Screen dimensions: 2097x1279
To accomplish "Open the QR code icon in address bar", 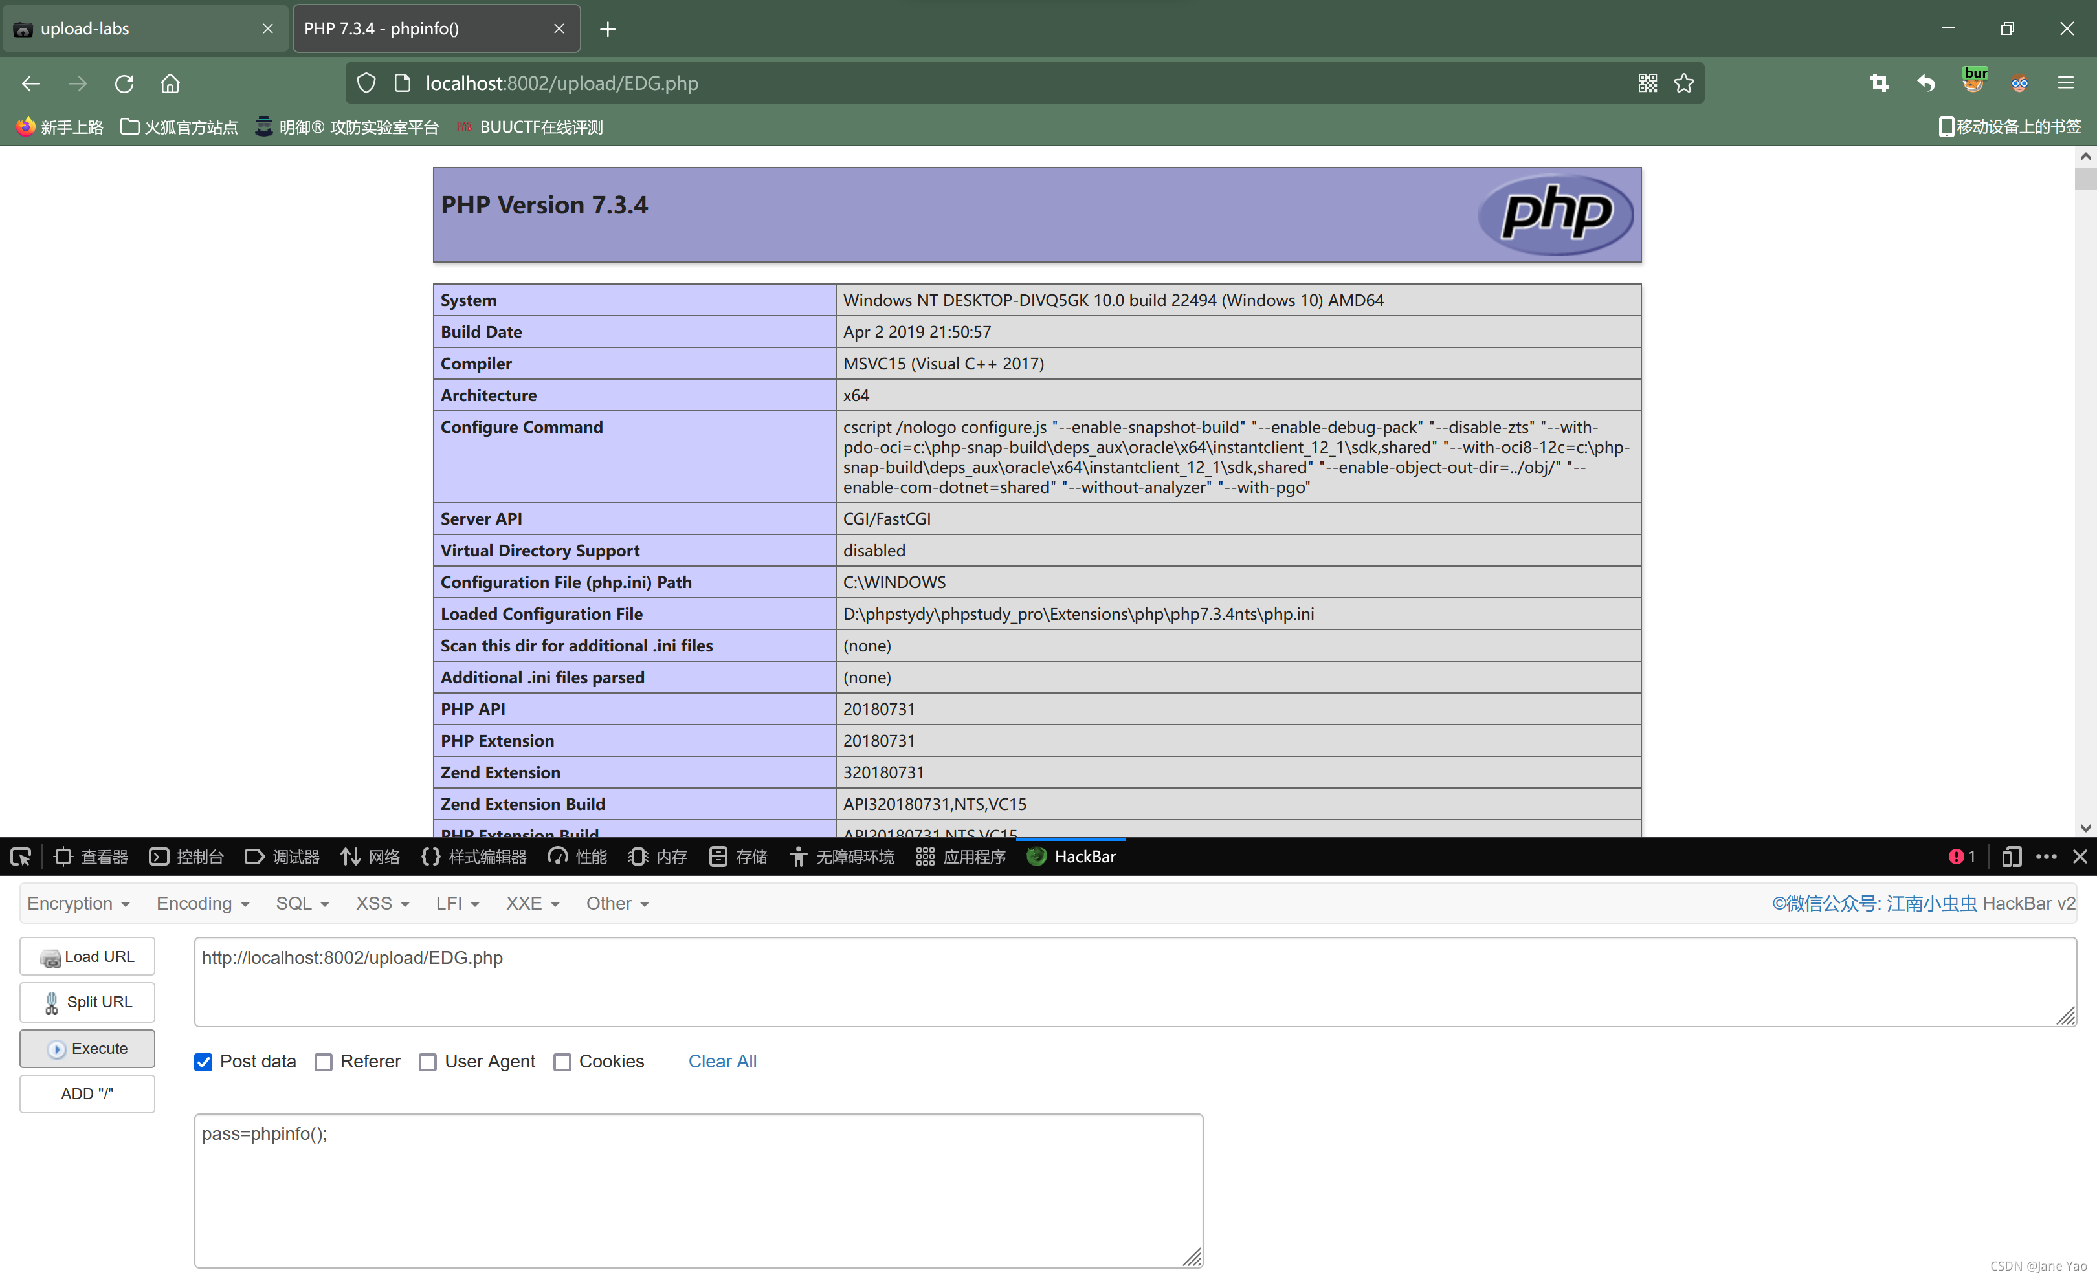I will [1647, 83].
